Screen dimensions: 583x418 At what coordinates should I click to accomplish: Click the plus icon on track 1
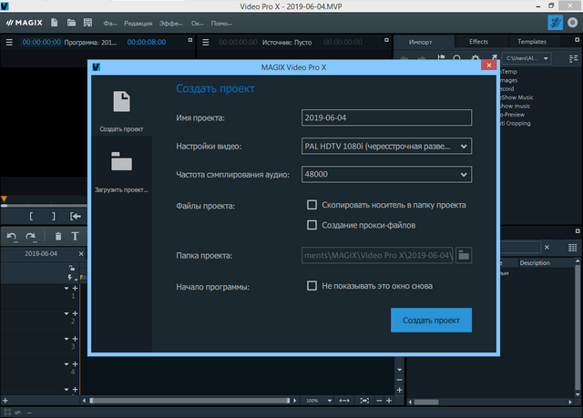click(75, 289)
